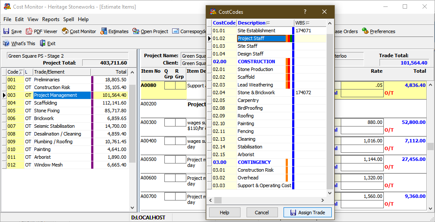Select cost code BirdProofing

point(267,108)
